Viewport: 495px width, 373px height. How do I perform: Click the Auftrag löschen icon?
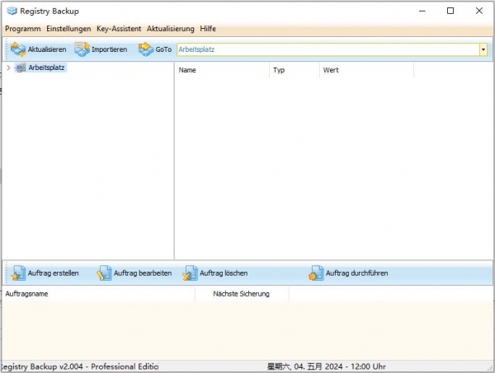click(190, 273)
